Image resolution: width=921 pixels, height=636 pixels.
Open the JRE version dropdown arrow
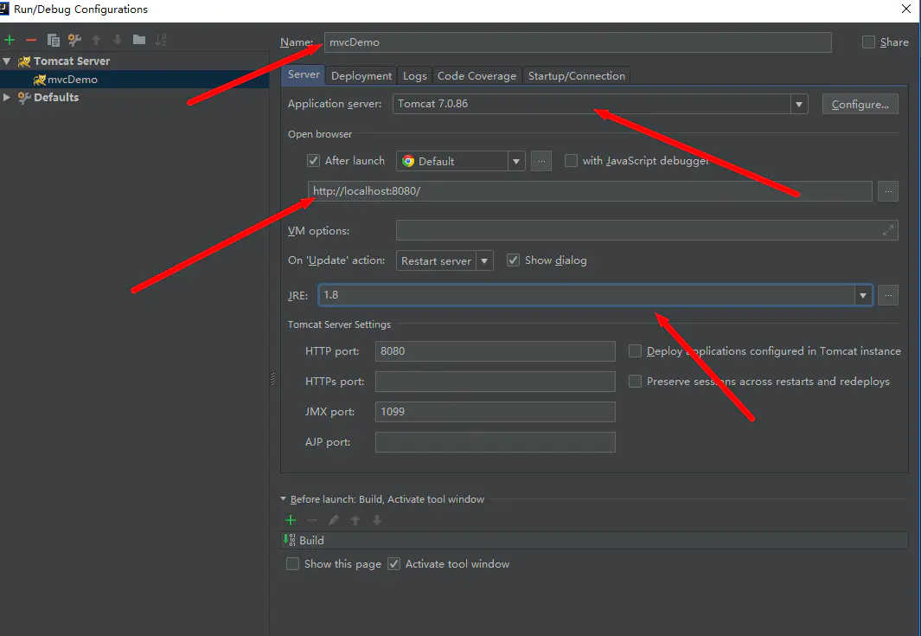[x=863, y=295]
